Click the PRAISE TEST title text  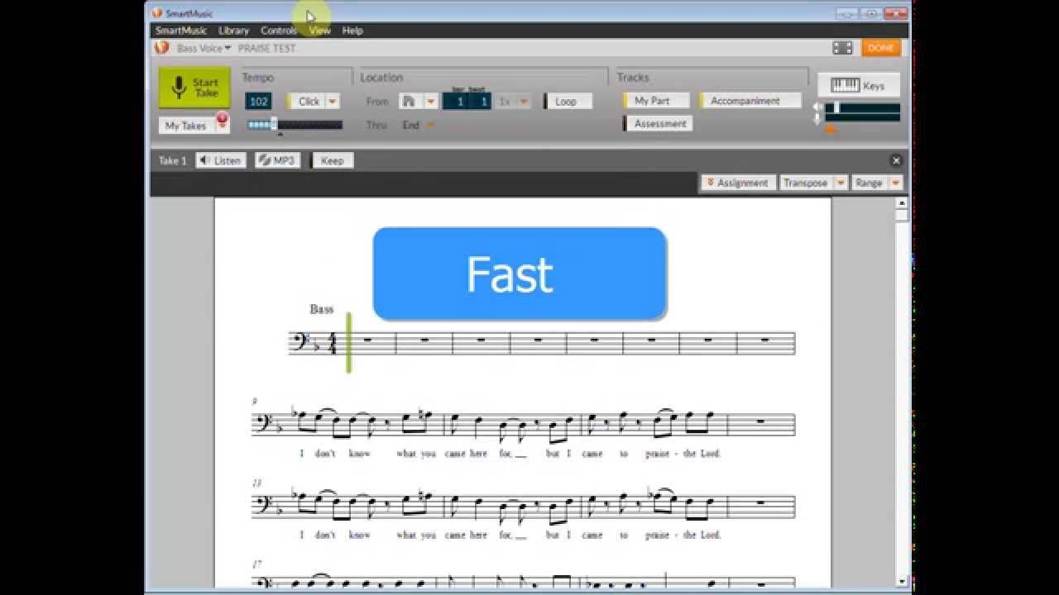point(266,48)
